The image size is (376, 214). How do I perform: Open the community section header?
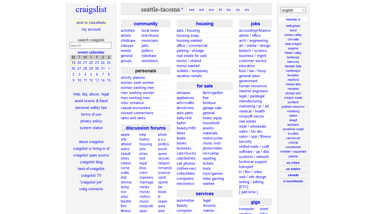[145, 24]
